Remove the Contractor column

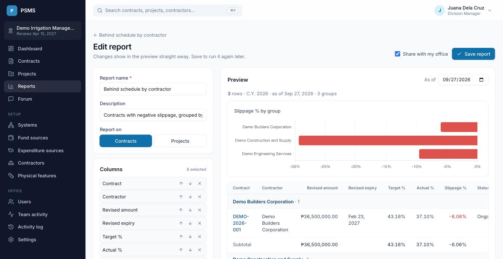(199, 197)
